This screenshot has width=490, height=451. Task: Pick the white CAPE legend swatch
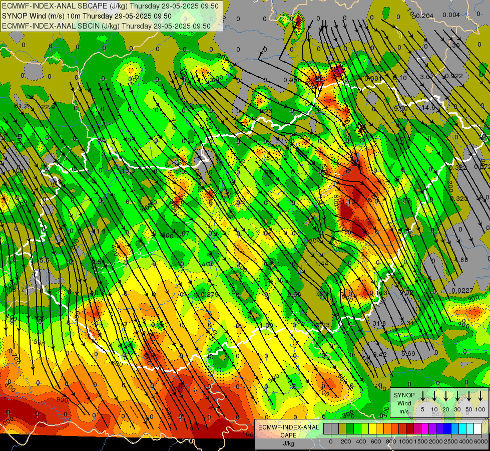pos(477,428)
